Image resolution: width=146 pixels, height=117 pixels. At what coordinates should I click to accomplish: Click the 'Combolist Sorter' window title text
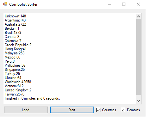(23, 4)
